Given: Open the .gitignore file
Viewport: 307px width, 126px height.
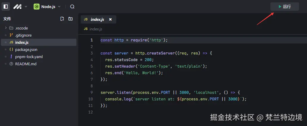Looking at the screenshot, I should (x=39, y=35).
